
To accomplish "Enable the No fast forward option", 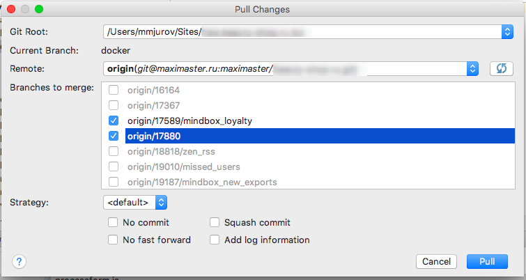I will click(114, 240).
